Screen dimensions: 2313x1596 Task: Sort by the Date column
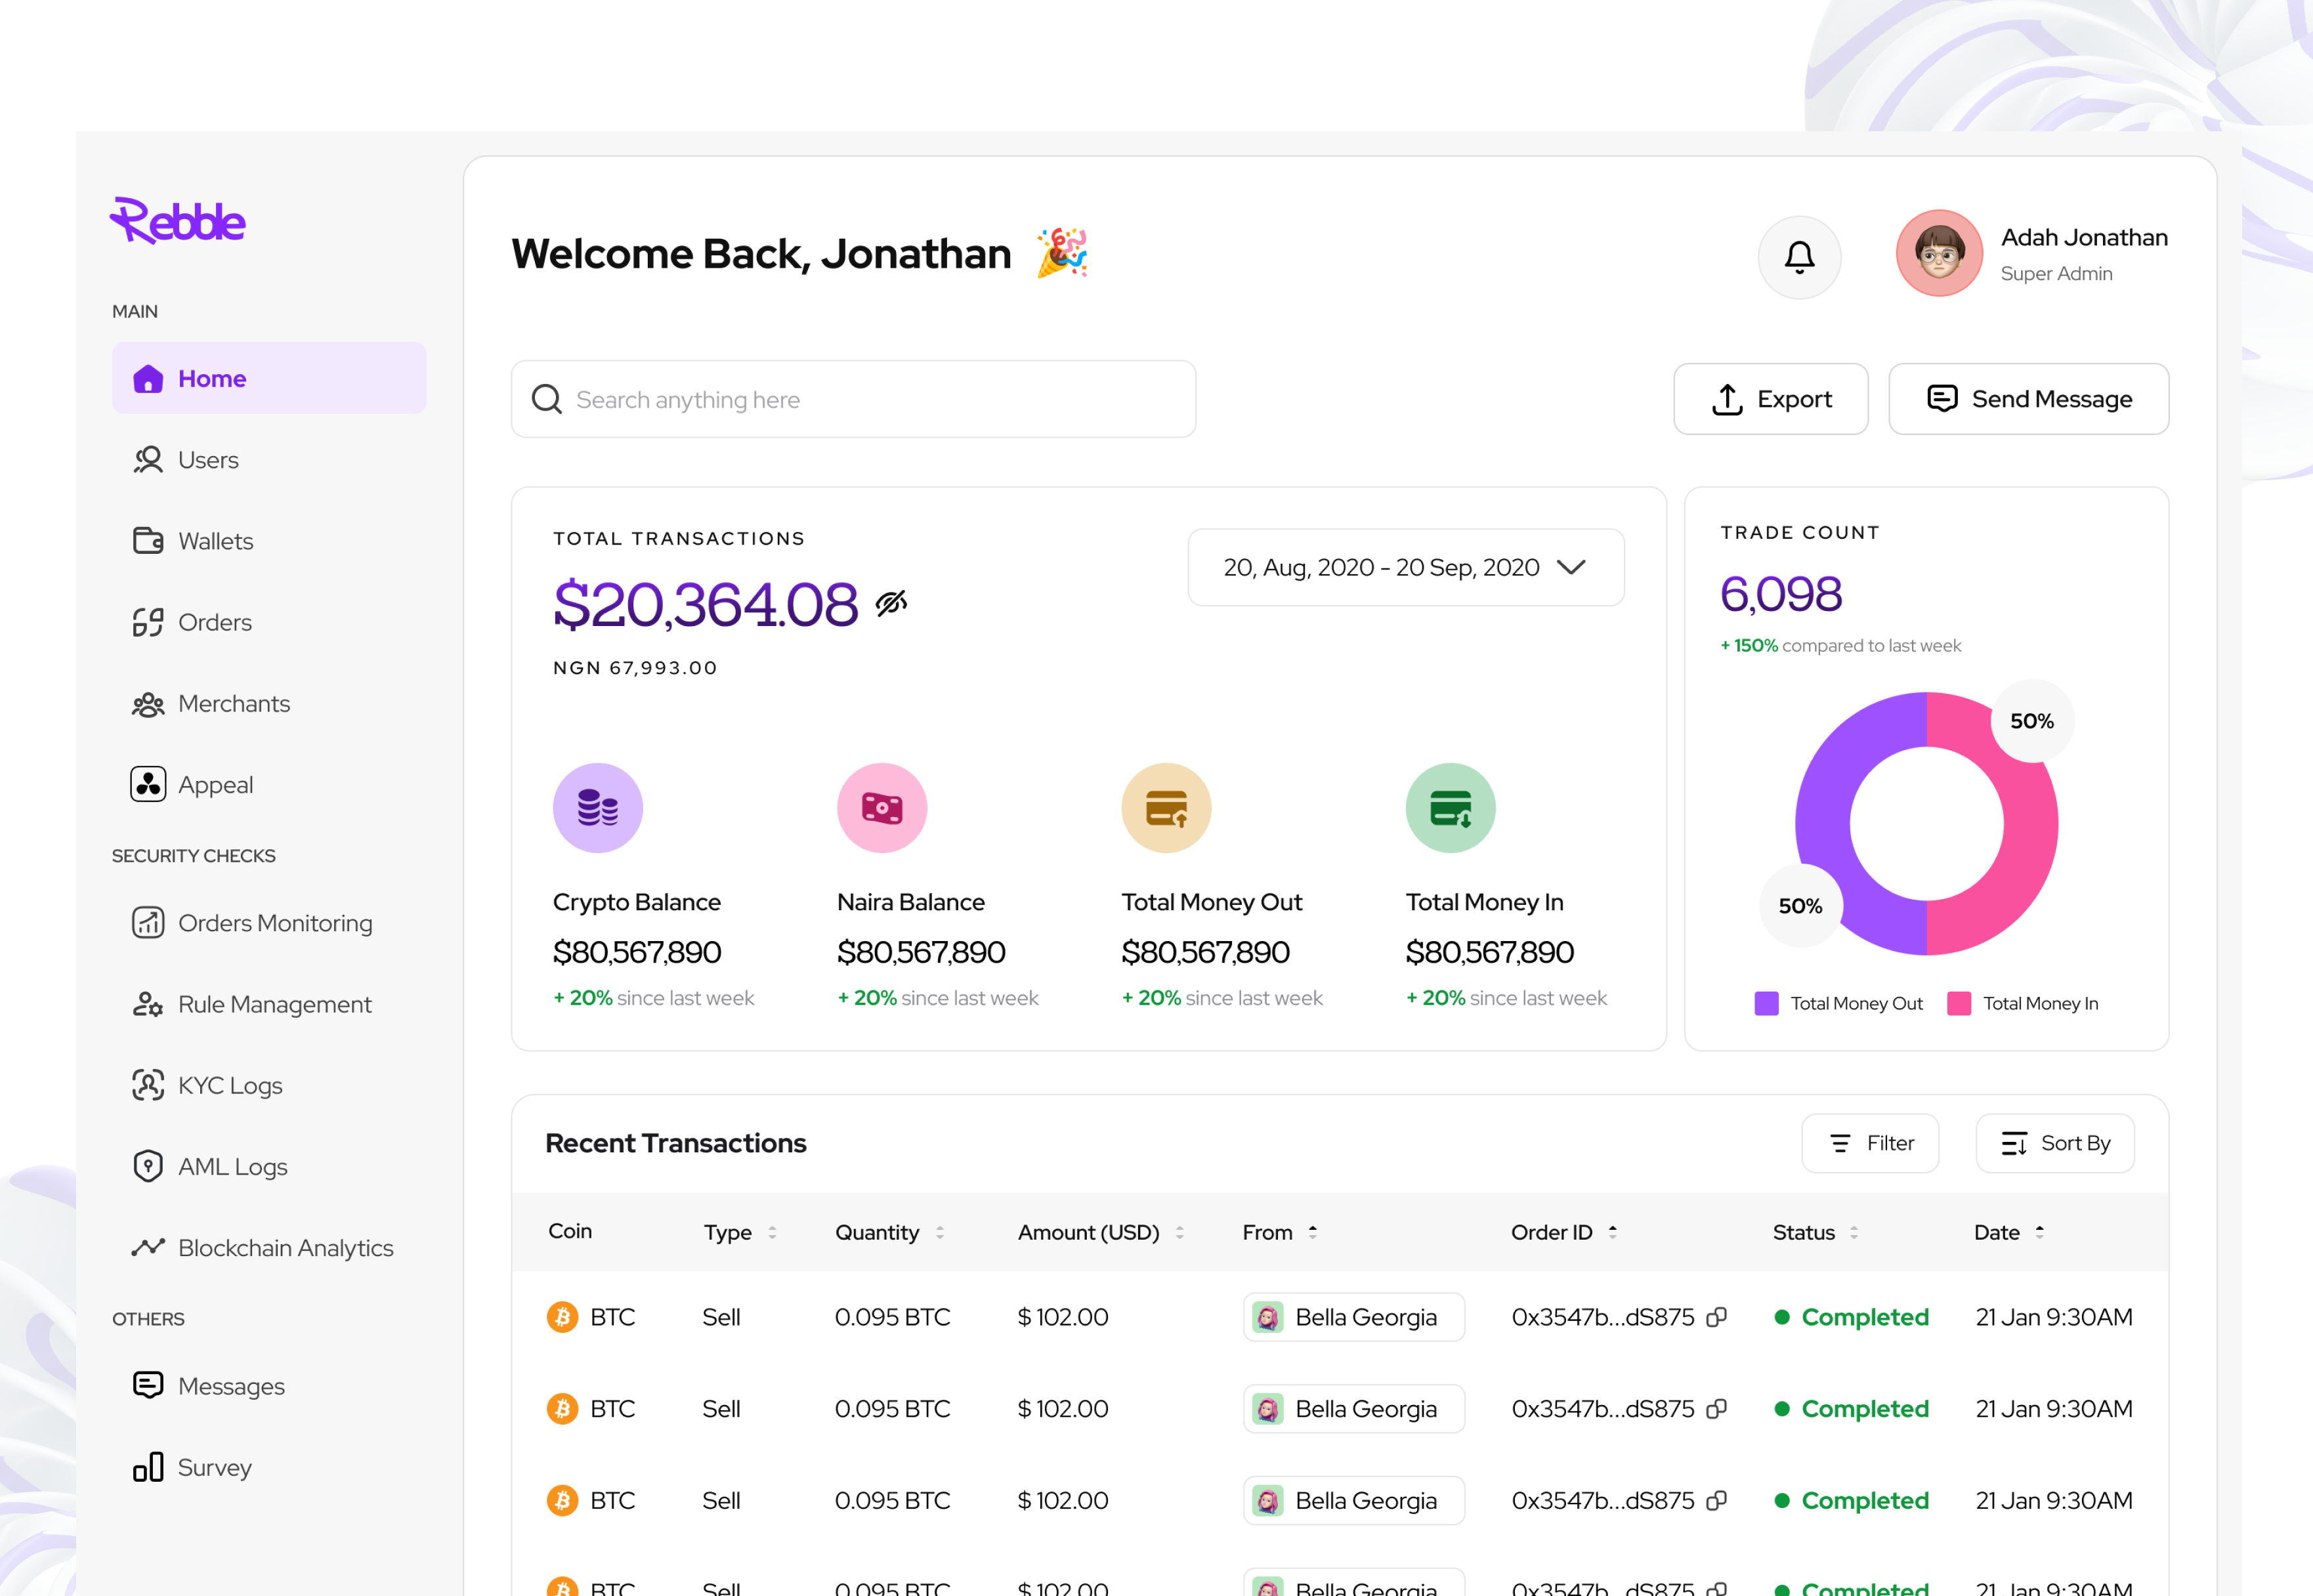click(x=2040, y=1233)
